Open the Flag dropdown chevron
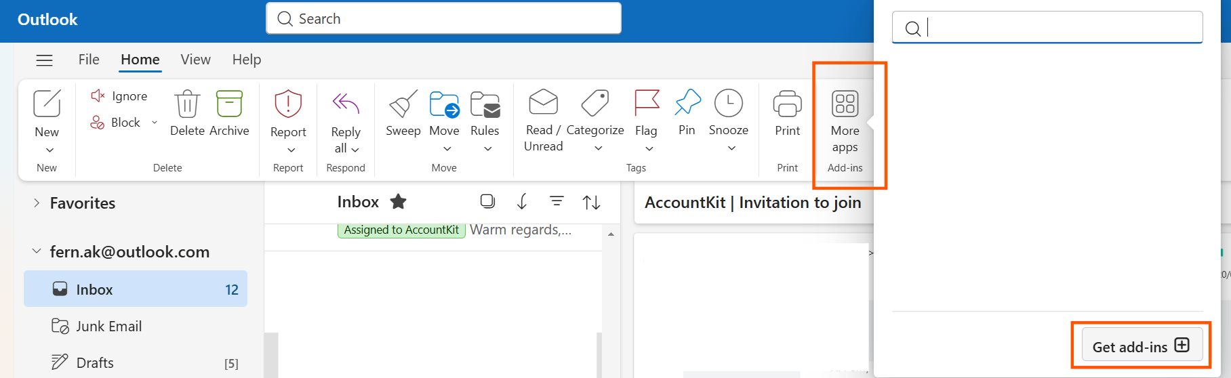This screenshot has width=1231, height=378. tap(649, 148)
